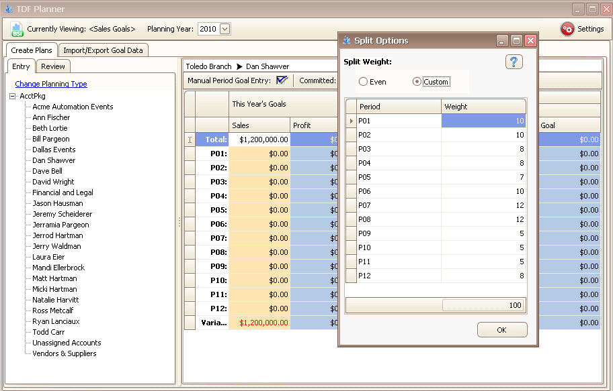Maximize the Split Options dialog
Screen dimensions: 613x391
pyautogui.click(x=516, y=41)
